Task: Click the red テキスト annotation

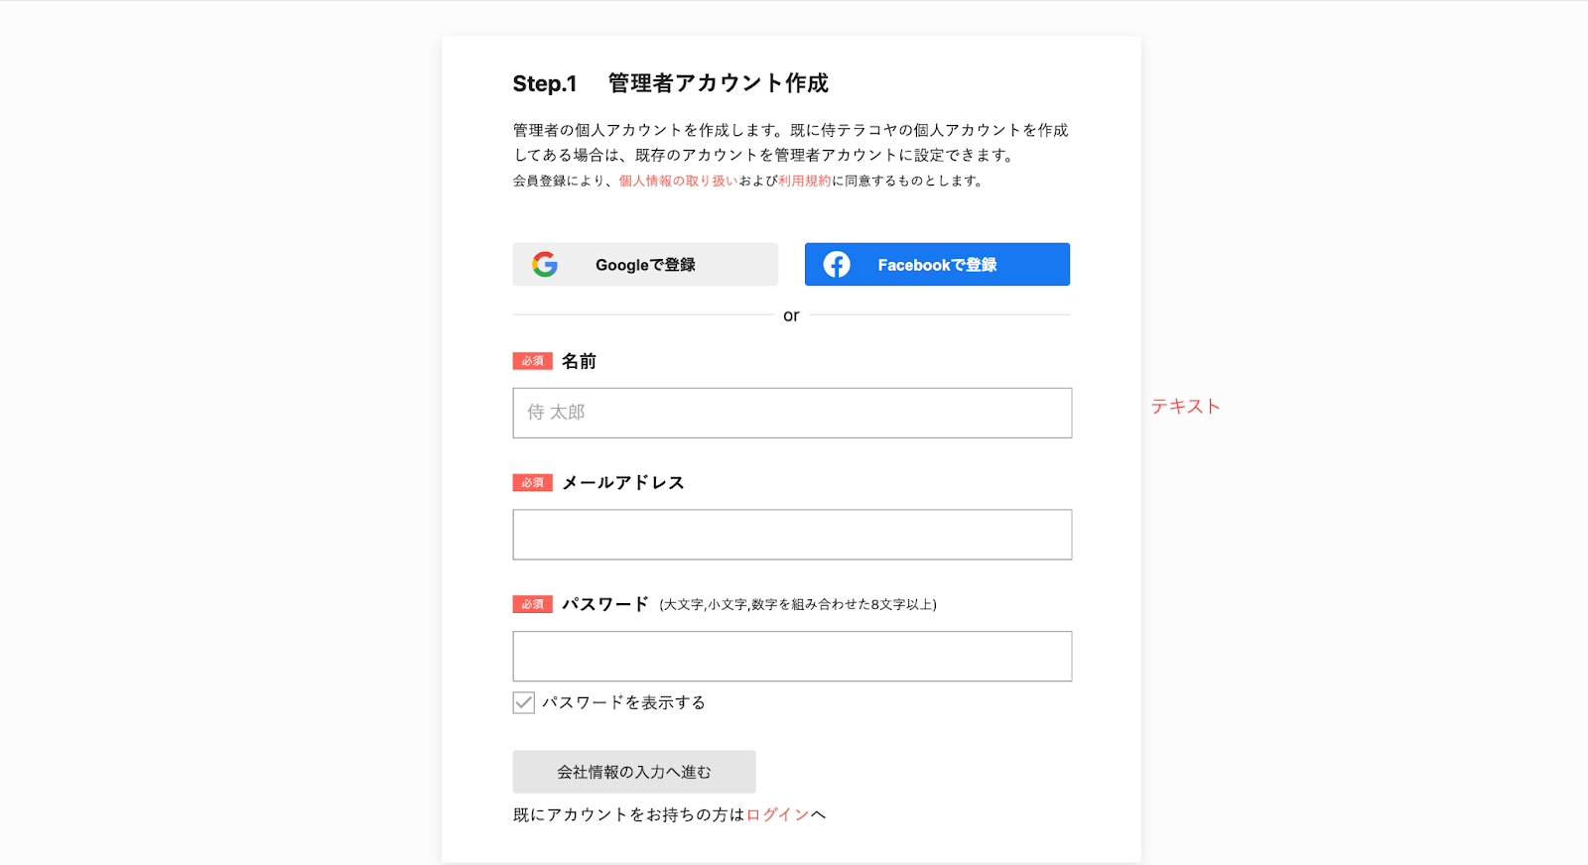Action: [x=1185, y=406]
